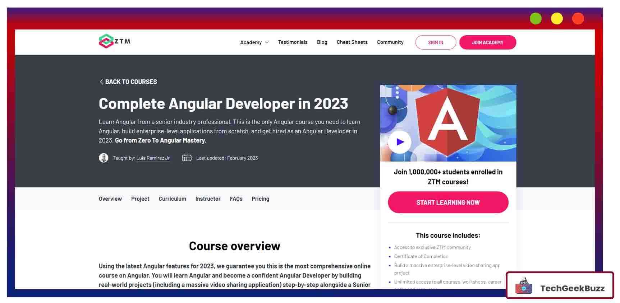Open Luis Ramirez Jr instructor link
Screen dimensions: 620x303
coord(153,158)
